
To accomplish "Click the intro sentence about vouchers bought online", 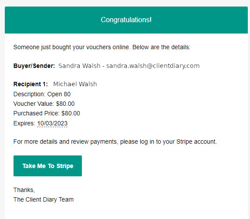I will pos(102,47).
